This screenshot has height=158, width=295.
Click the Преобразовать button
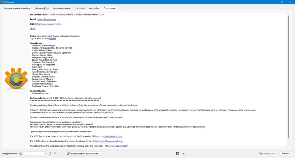[268, 154]
